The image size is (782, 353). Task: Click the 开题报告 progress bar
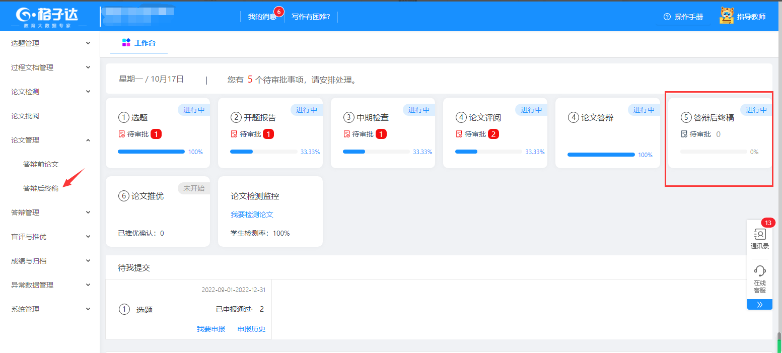click(263, 152)
